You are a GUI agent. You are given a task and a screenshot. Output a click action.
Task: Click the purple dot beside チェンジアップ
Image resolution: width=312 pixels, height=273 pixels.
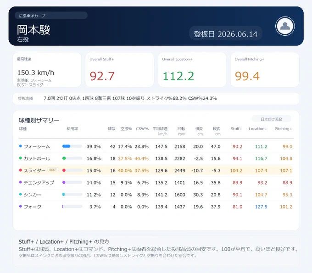[x=20, y=182]
